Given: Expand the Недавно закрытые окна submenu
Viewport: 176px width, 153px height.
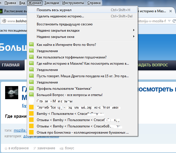Looking at the screenshot, I should [82, 37].
